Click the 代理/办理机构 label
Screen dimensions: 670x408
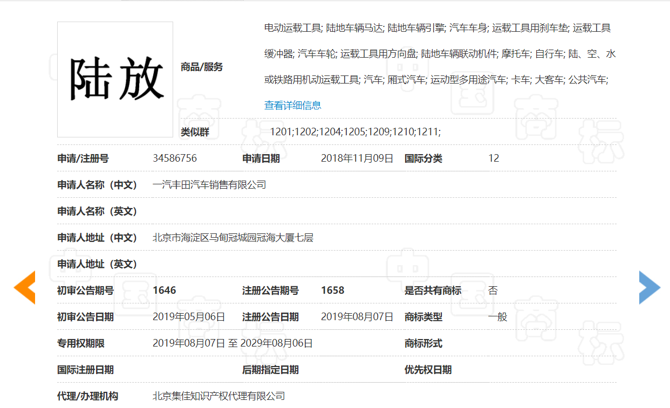[x=88, y=396]
